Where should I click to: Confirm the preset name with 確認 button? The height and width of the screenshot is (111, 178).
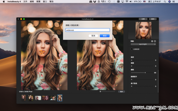coord(105,36)
